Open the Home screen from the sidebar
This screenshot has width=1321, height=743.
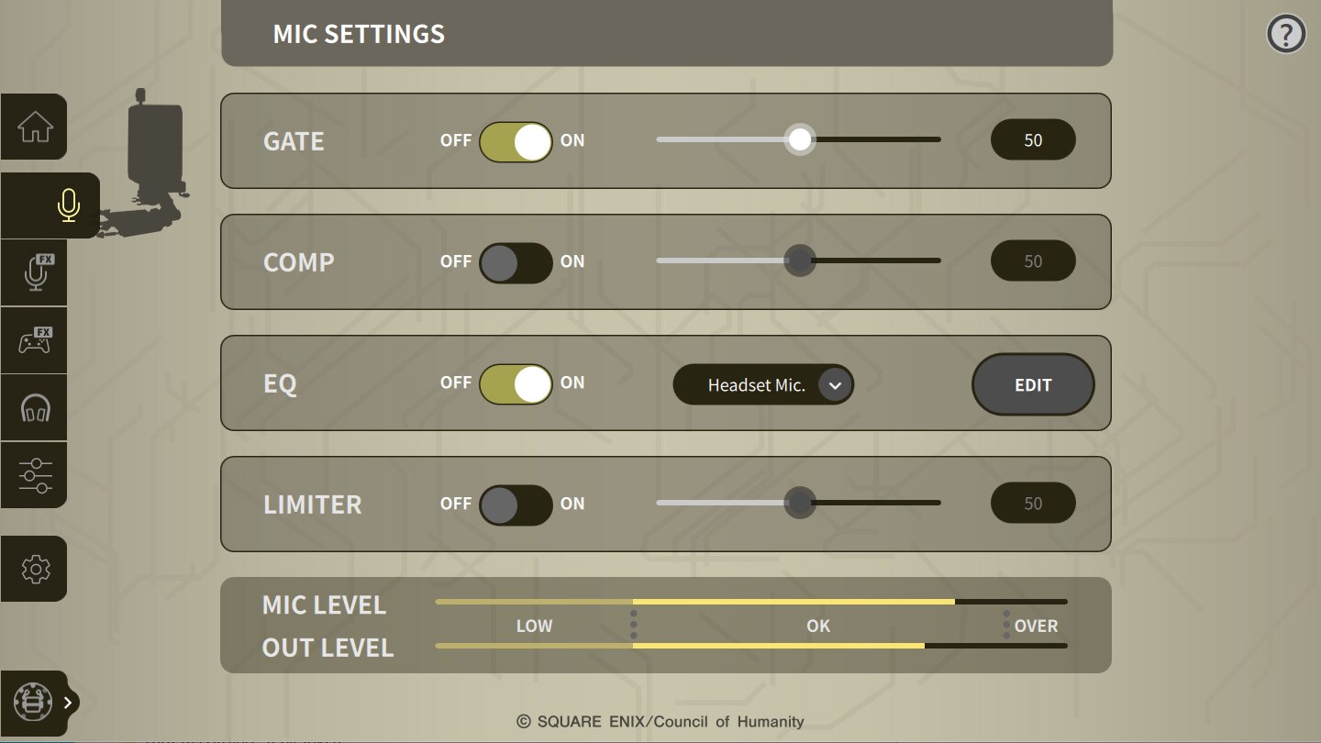pyautogui.click(x=34, y=127)
